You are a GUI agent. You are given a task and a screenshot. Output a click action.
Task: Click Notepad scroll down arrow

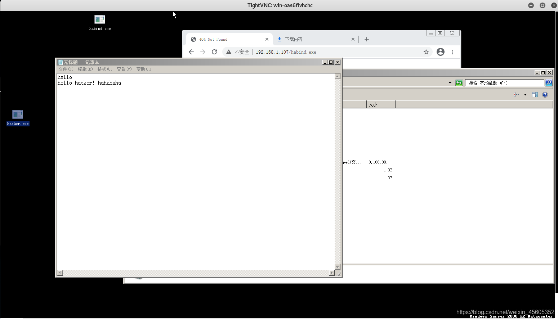pos(338,267)
